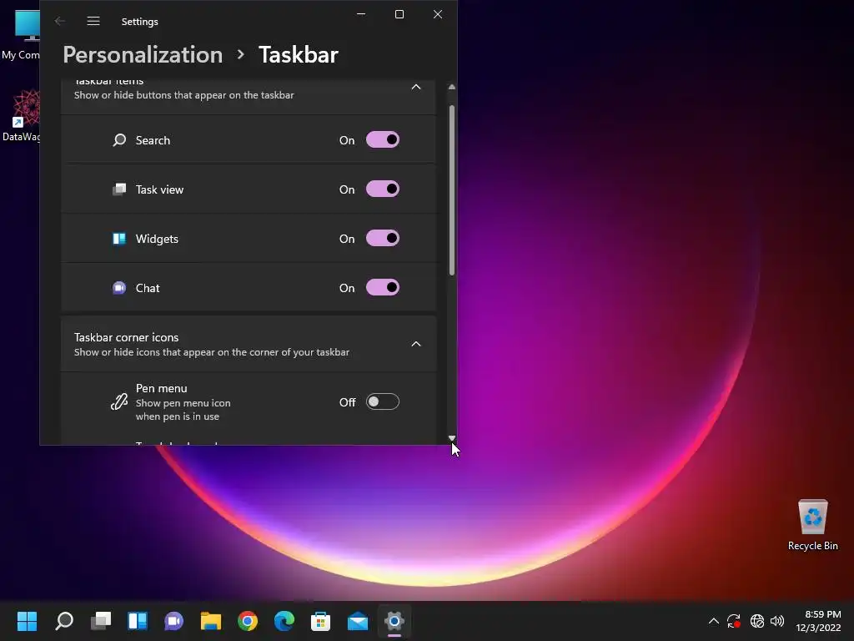Open Task View from the taskbar
This screenshot has height=641, width=854.
(101, 620)
